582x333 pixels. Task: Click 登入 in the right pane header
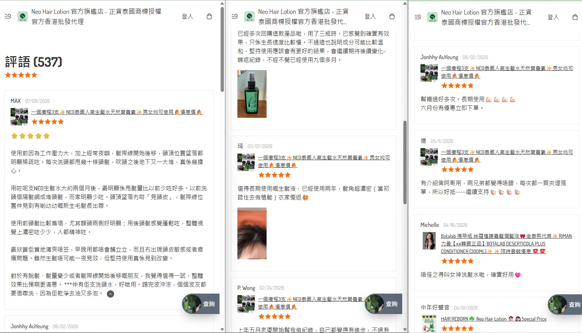(x=553, y=17)
